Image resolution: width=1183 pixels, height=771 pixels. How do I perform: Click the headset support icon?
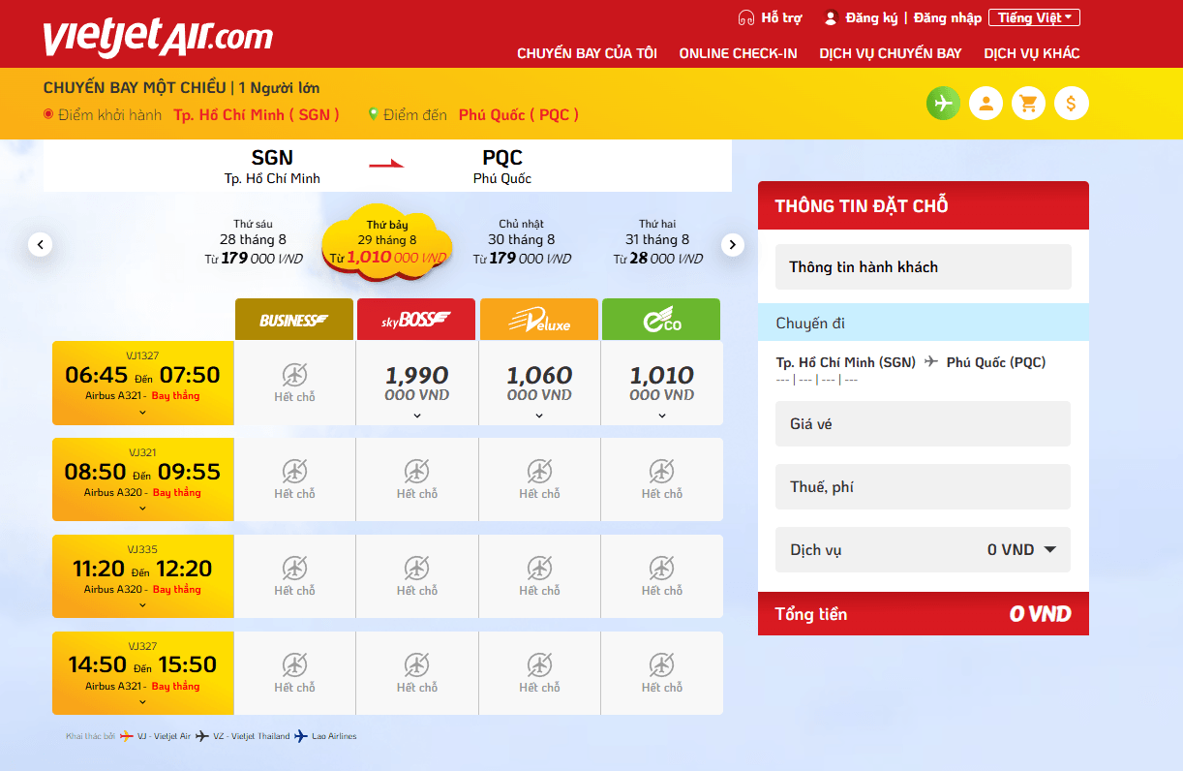745,17
